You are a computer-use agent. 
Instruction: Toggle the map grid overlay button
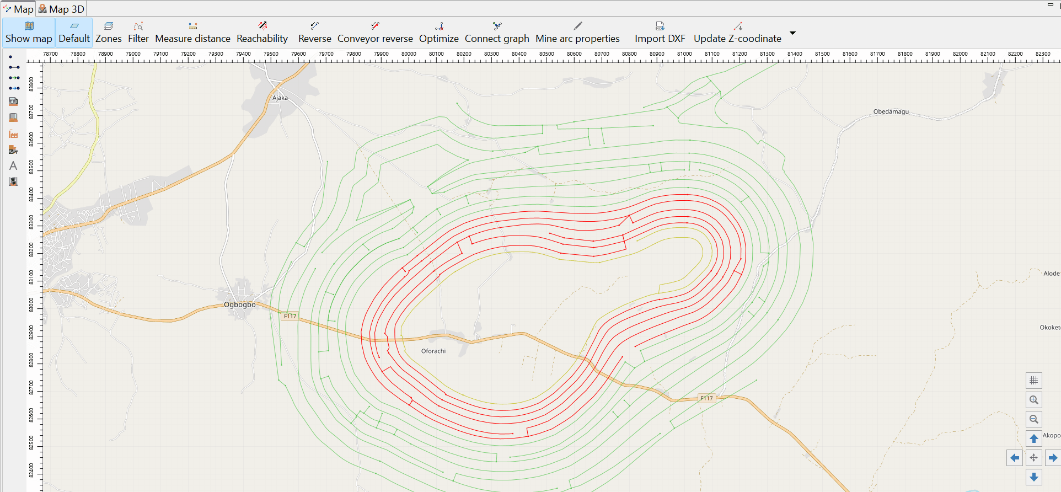[1034, 381]
